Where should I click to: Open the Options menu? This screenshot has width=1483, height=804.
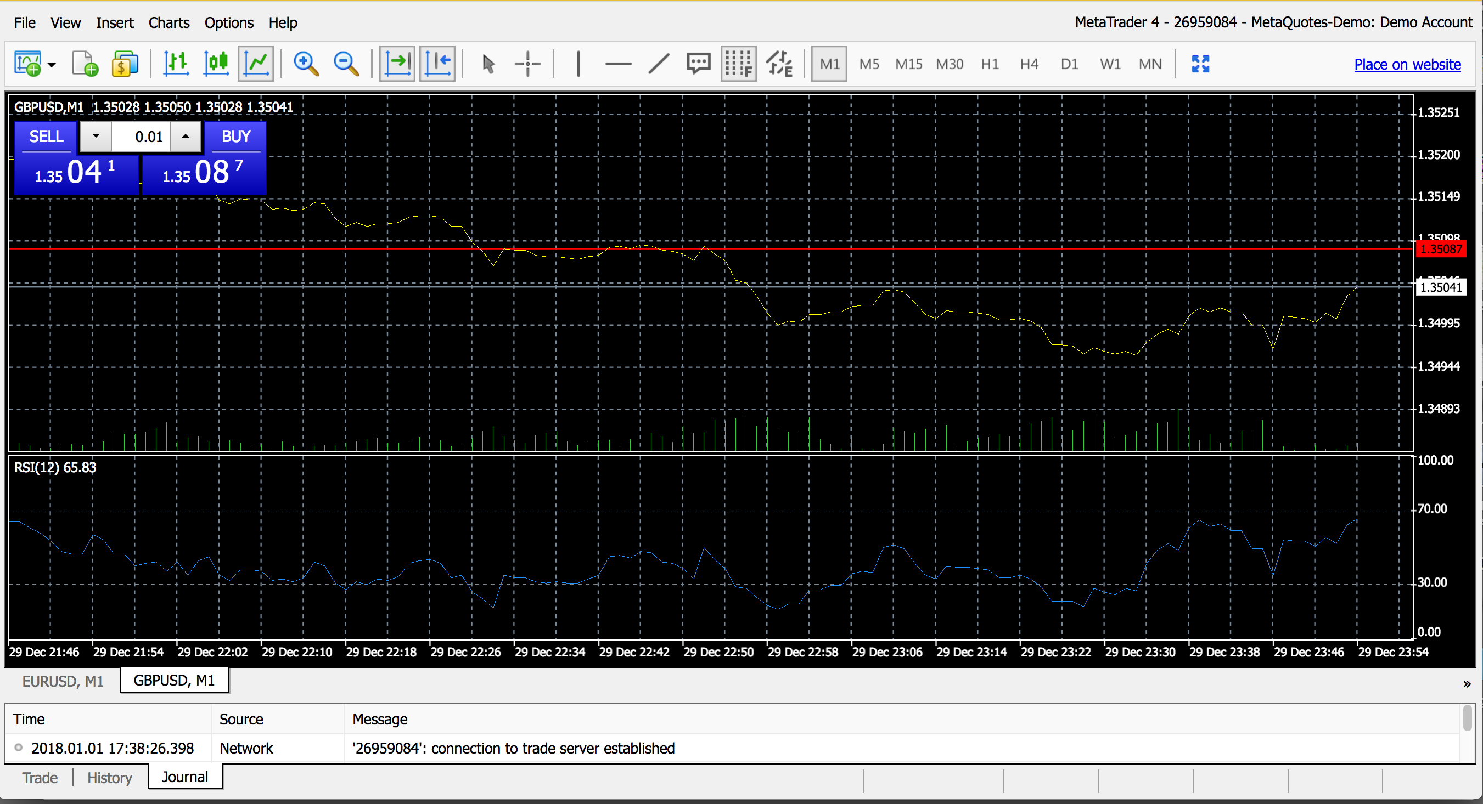(x=228, y=22)
